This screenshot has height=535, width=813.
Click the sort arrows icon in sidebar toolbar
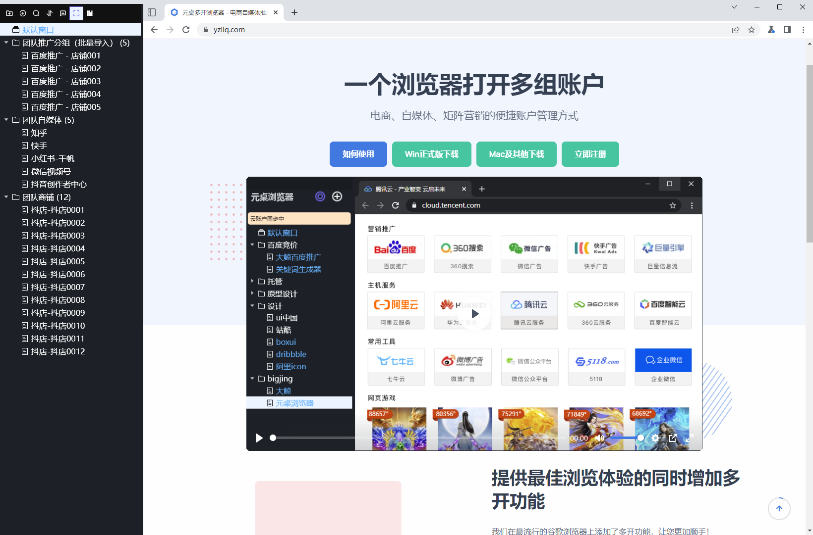[x=50, y=13]
